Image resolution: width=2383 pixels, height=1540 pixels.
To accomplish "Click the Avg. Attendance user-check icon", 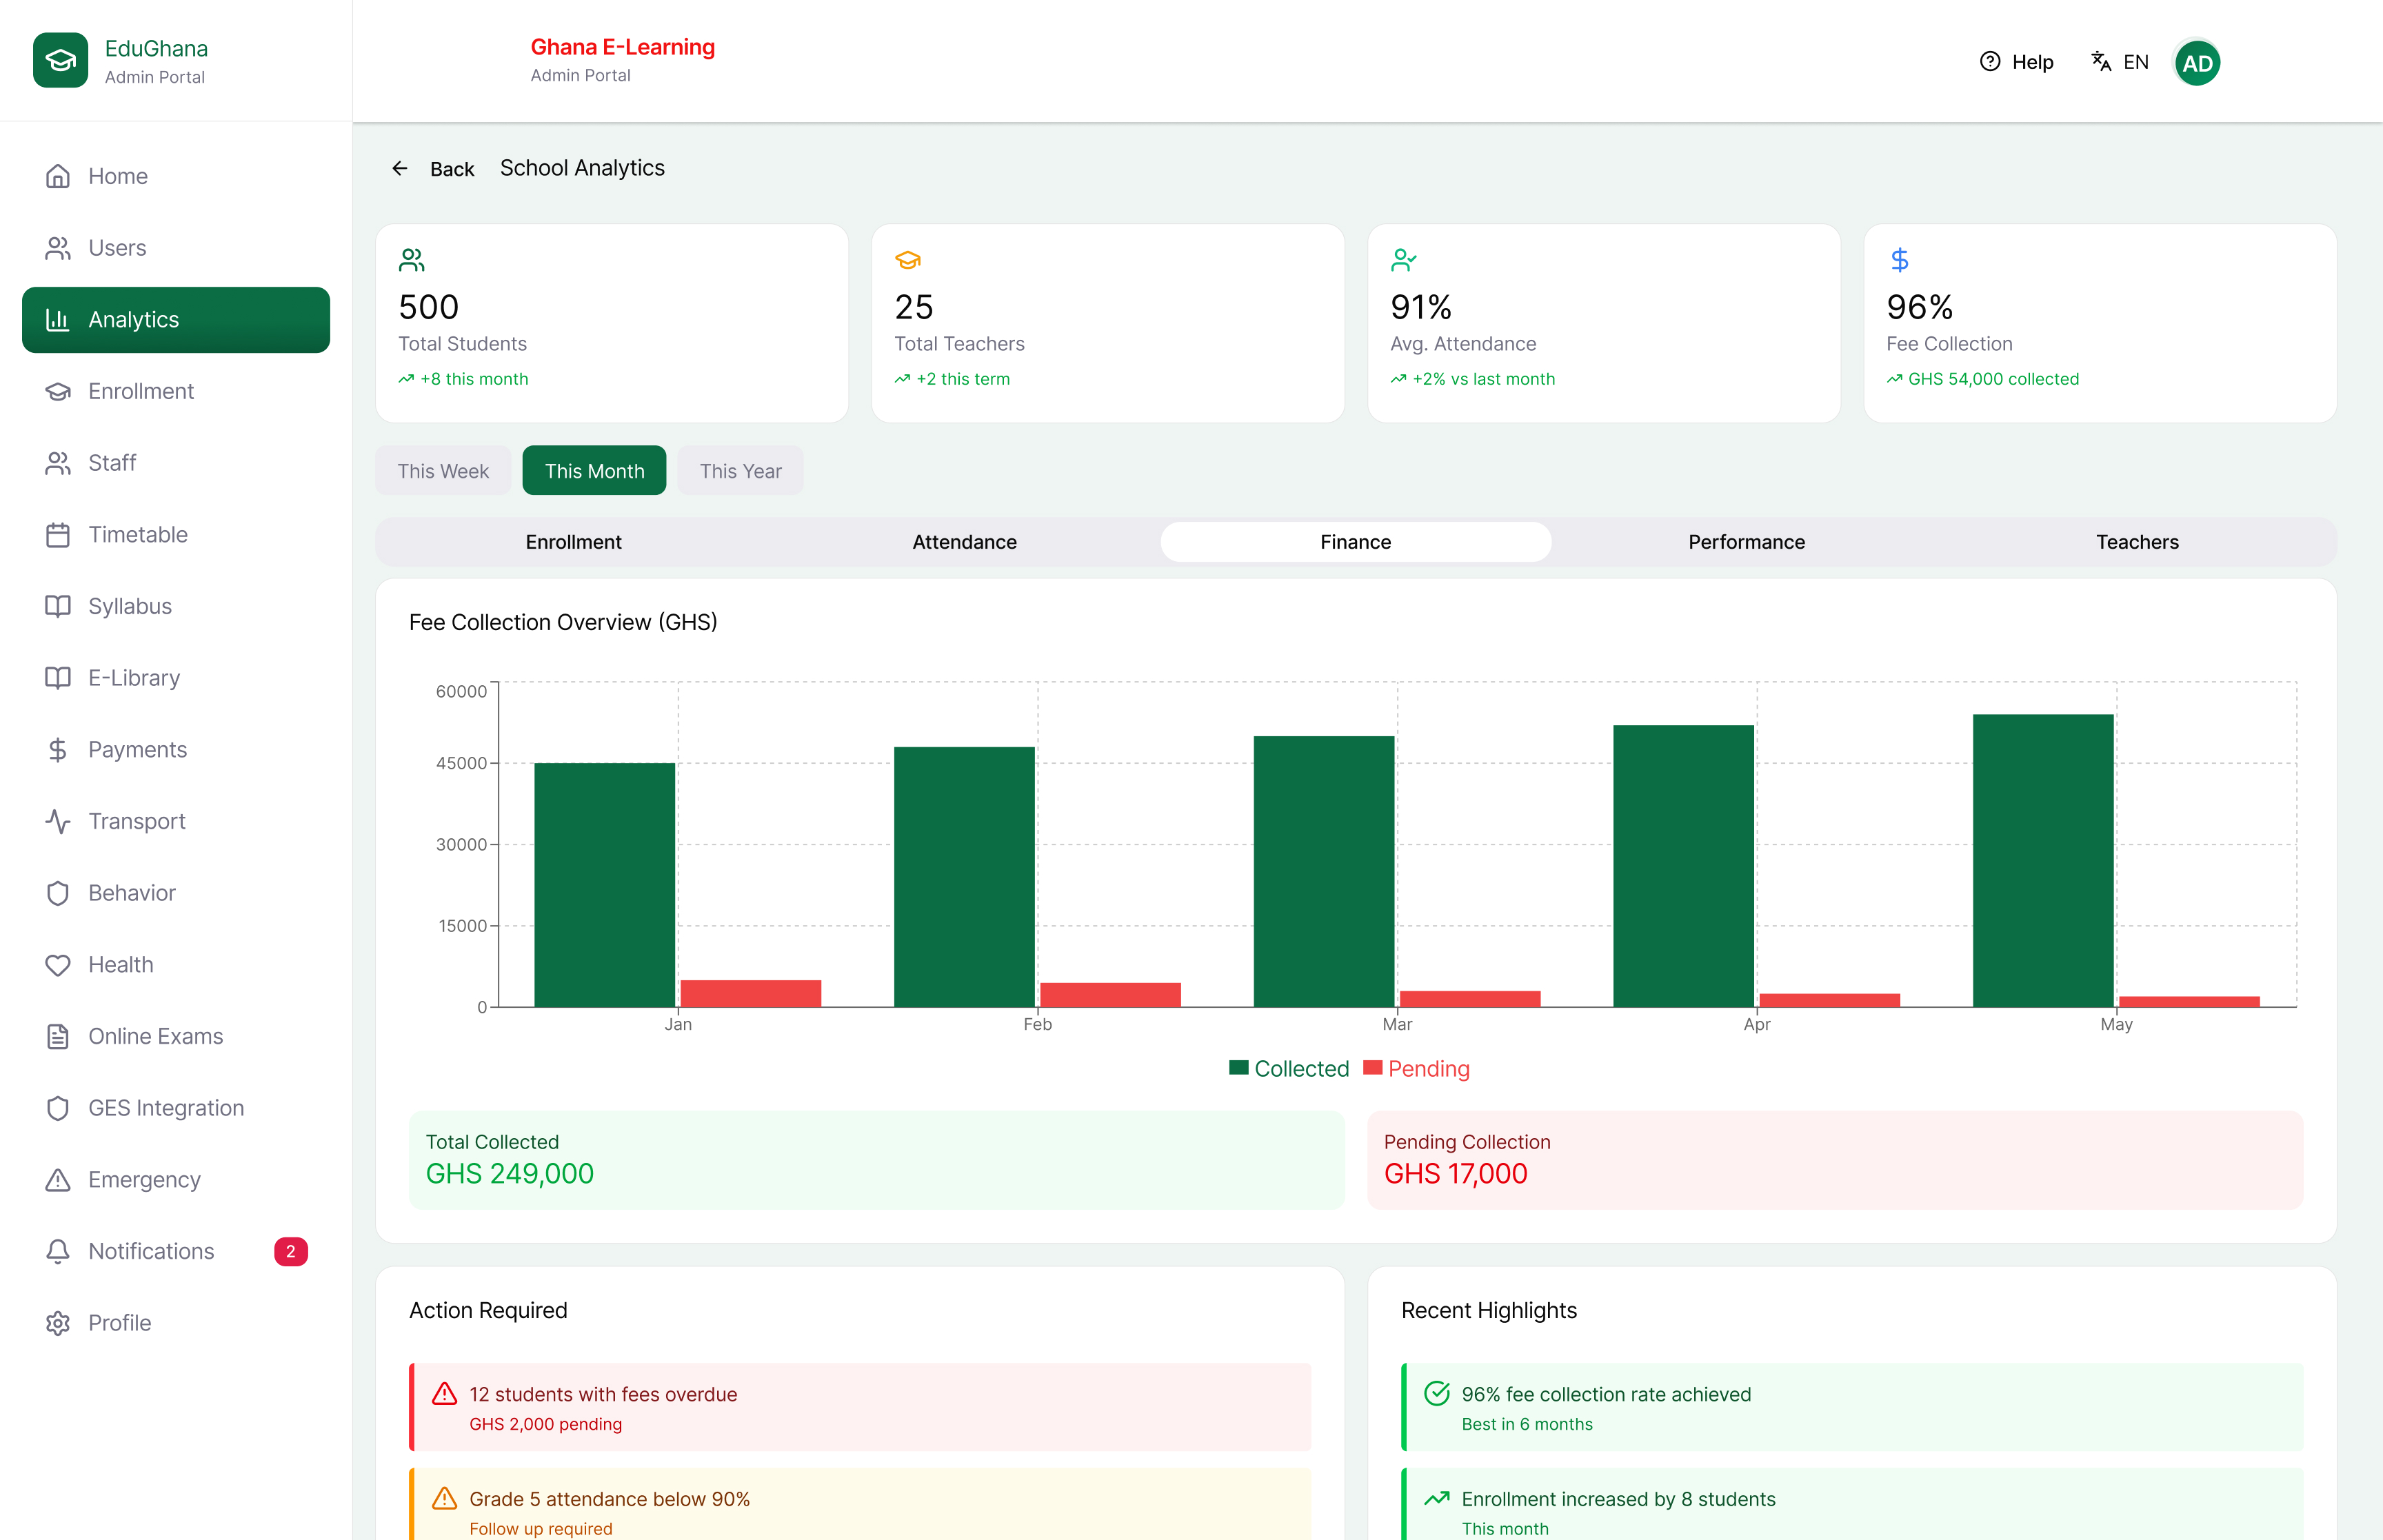I will point(1404,260).
